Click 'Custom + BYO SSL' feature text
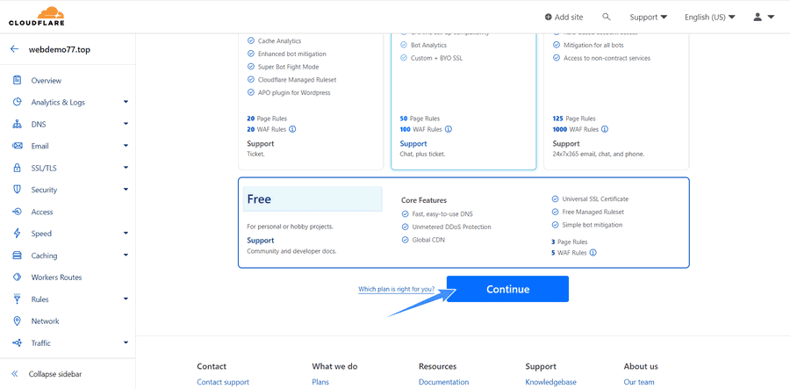The image size is (790, 389). 437,58
